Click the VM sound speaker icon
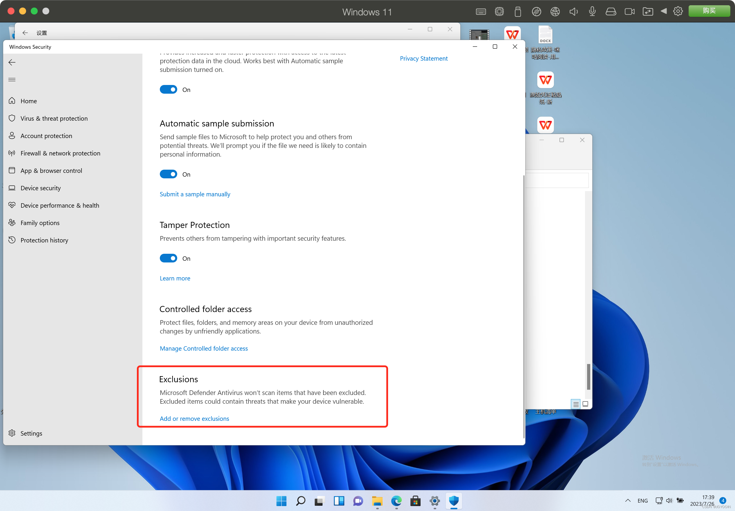 coord(573,12)
